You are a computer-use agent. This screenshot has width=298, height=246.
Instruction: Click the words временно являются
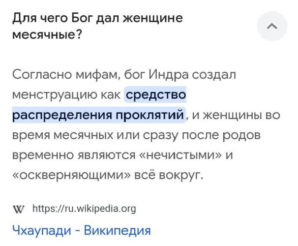tap(74, 155)
